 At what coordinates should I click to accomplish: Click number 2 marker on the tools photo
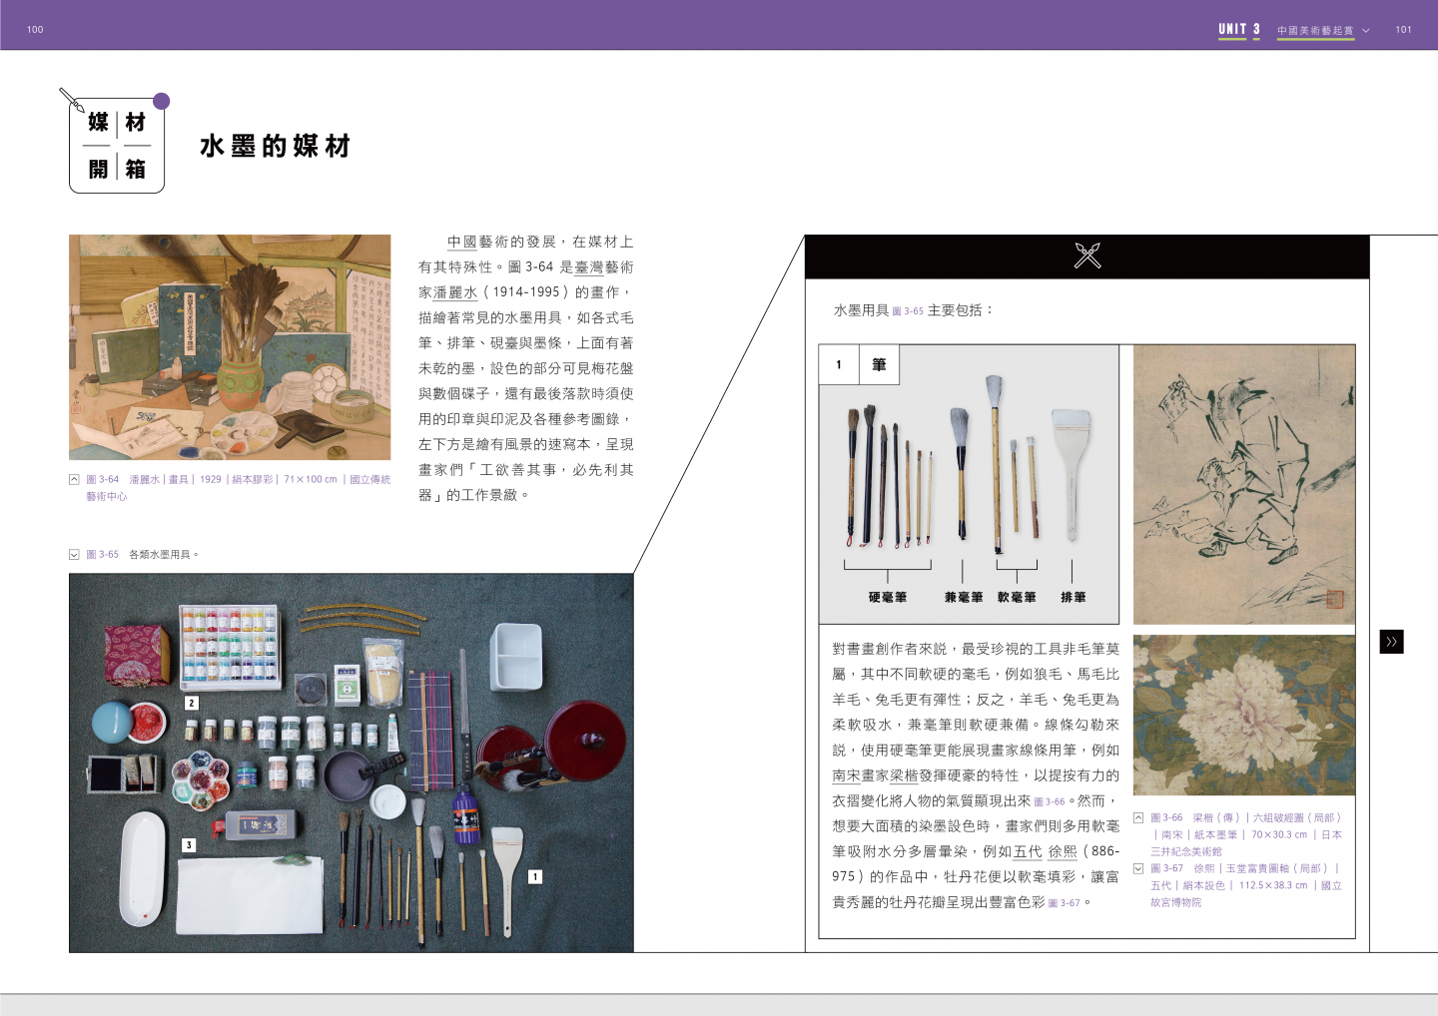(192, 703)
